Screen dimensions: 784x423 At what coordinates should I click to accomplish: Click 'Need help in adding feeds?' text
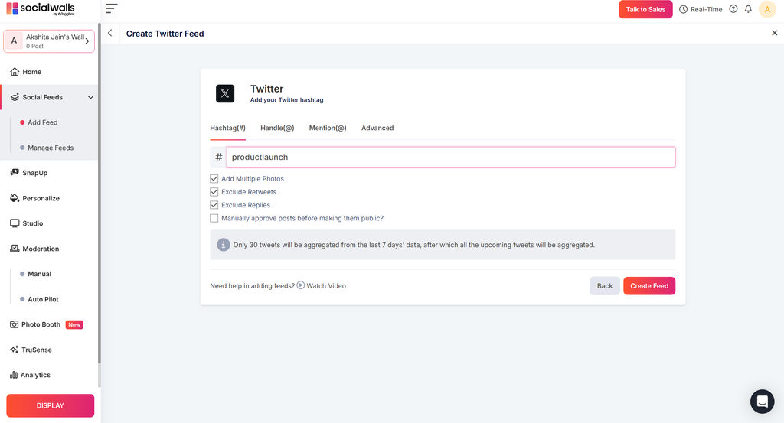pos(253,285)
